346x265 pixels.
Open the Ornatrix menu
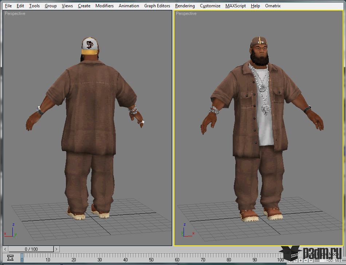tap(273, 6)
